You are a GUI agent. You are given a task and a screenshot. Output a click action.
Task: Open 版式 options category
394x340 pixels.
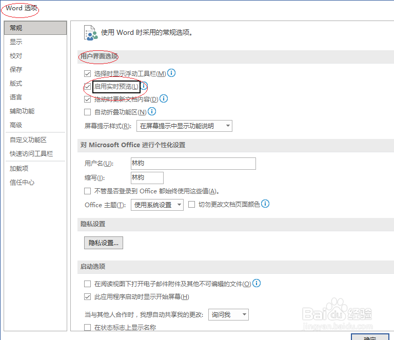tap(35, 84)
